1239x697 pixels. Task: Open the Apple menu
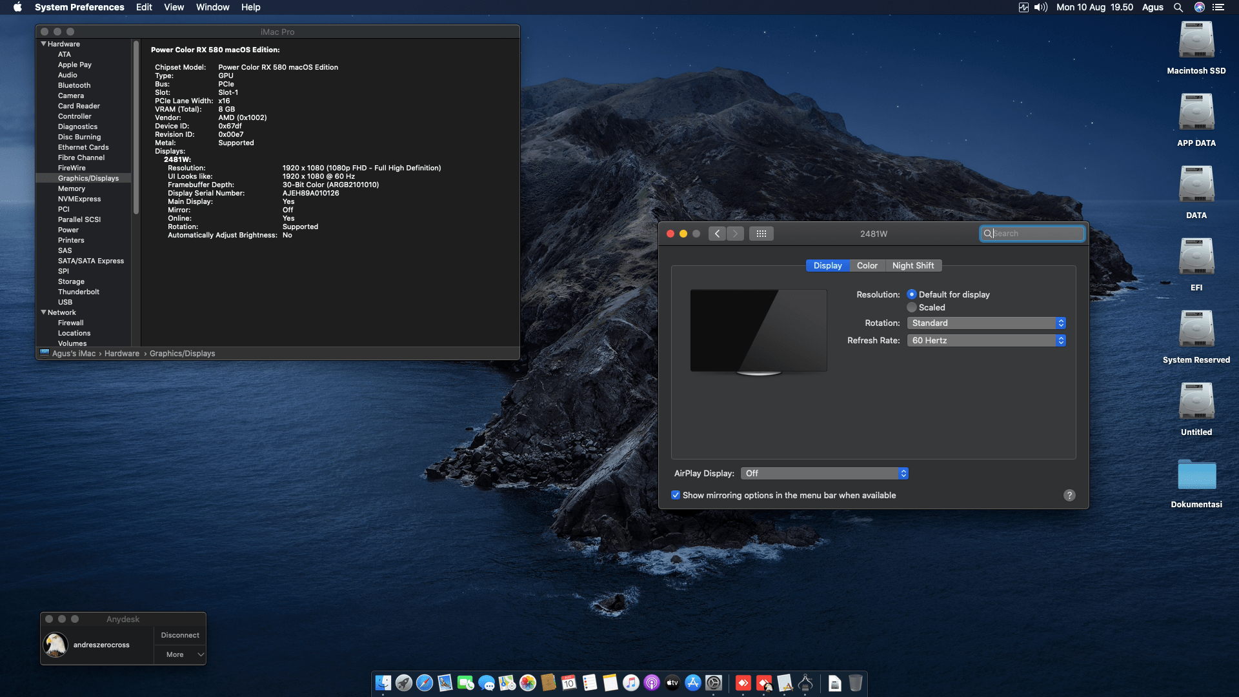(x=17, y=7)
